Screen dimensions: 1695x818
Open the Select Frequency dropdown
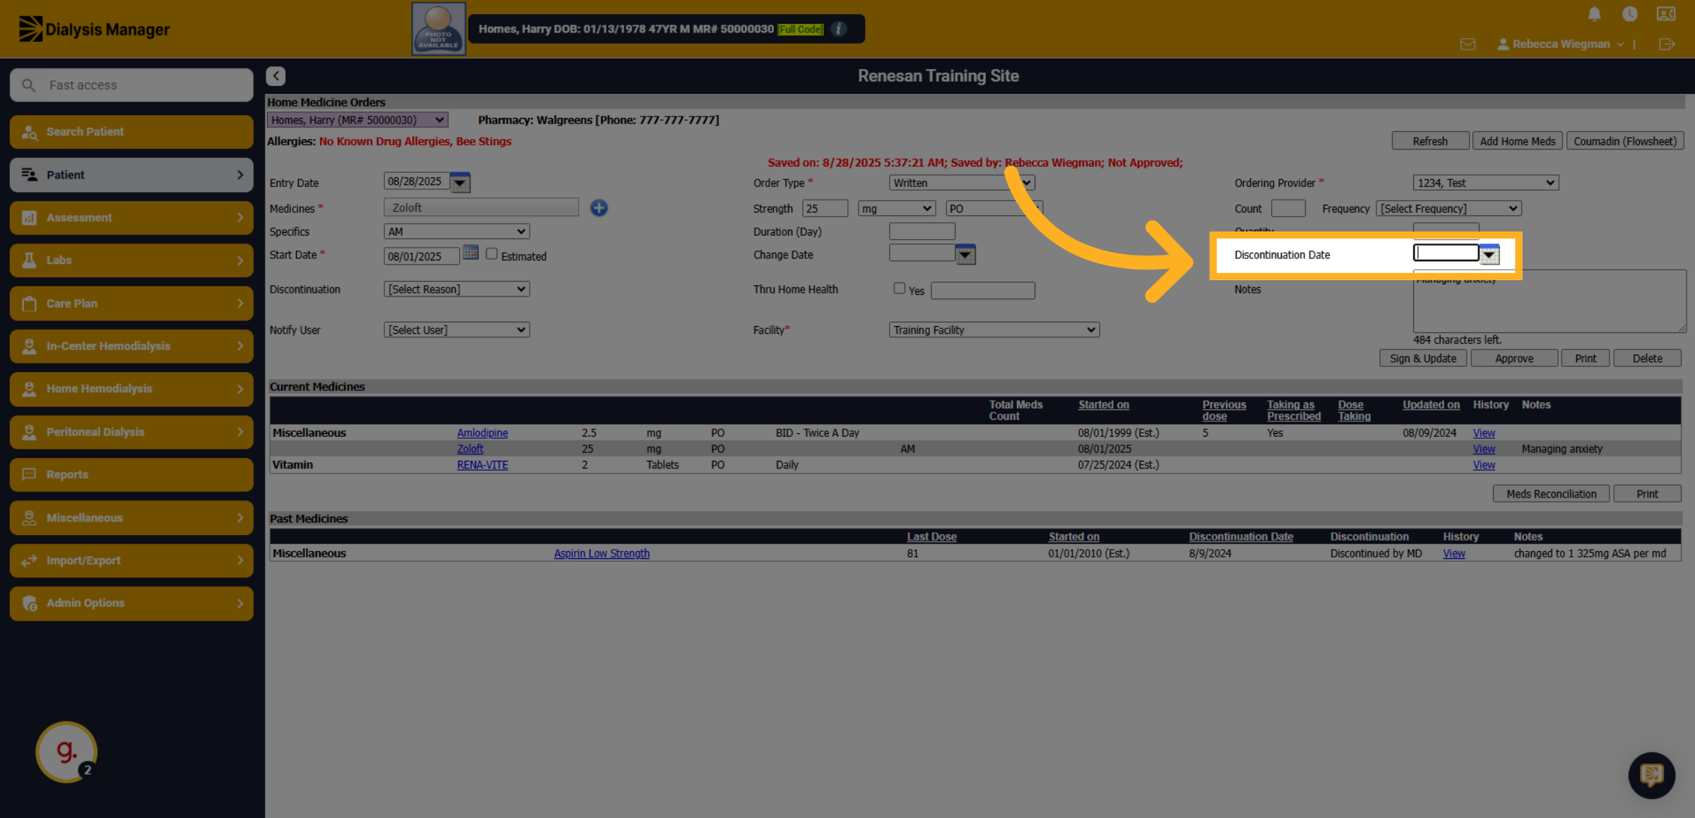pyautogui.click(x=1449, y=208)
